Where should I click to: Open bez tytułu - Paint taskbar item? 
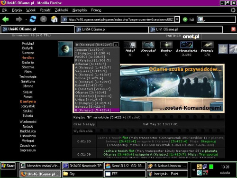click(167, 174)
